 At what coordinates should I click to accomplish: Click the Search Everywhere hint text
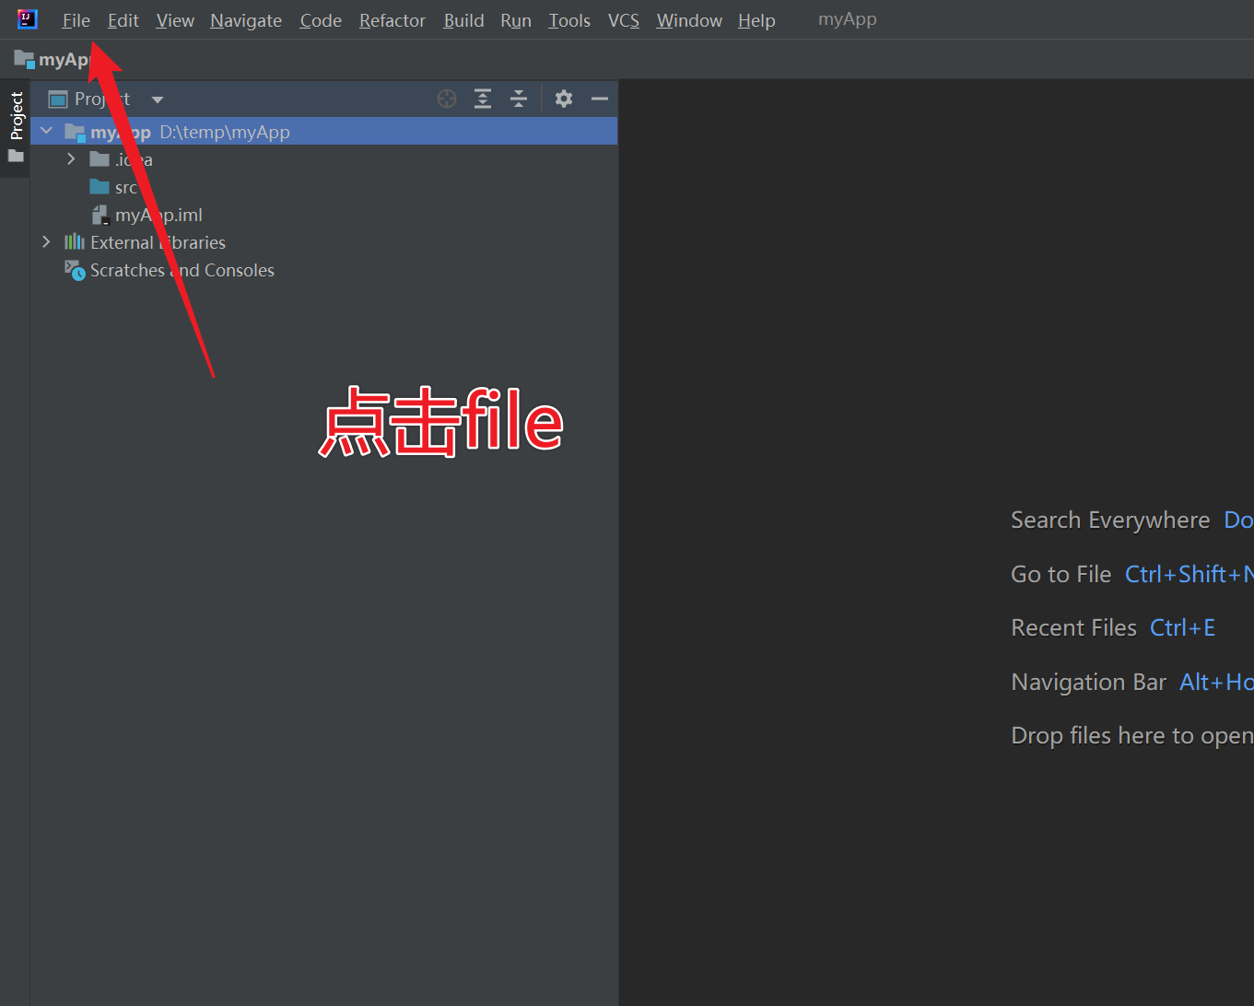(x=1110, y=521)
